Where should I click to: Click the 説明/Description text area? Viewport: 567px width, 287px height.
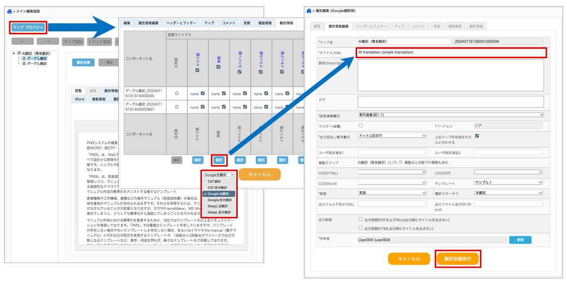[451, 75]
